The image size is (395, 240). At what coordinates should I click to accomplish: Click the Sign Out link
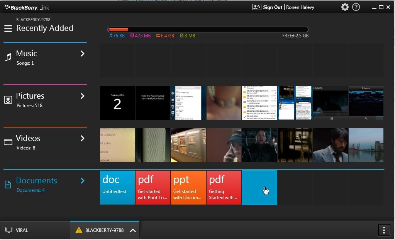point(273,7)
